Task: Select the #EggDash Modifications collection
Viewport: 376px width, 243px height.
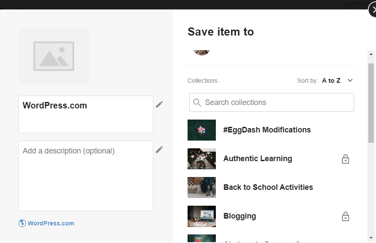Action: 267,130
